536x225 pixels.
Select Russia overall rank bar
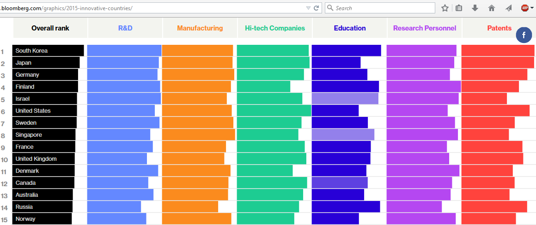click(x=43, y=207)
